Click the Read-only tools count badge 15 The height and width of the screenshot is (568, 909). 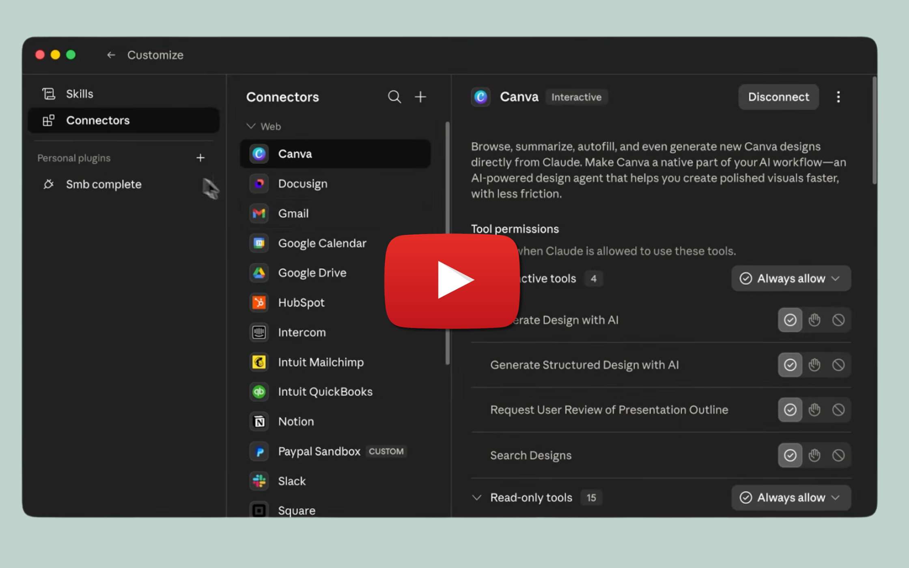coord(591,497)
